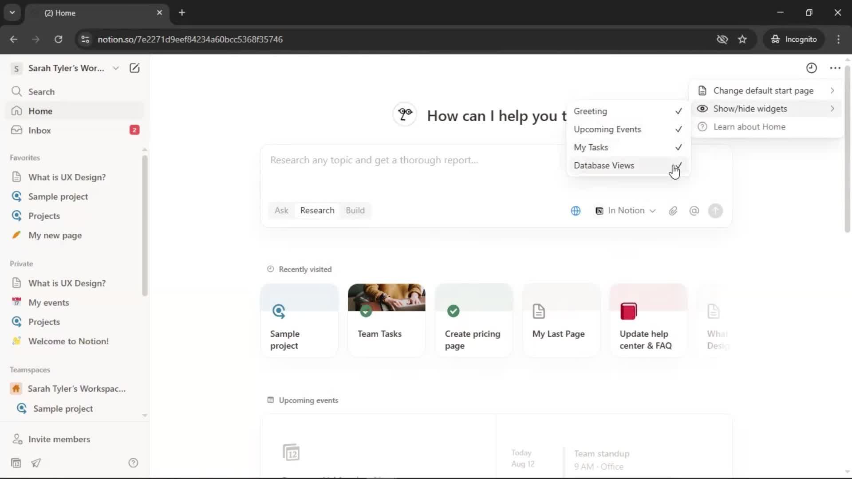The image size is (852, 479).
Task: Click the clock history icon top right
Action: point(811,68)
